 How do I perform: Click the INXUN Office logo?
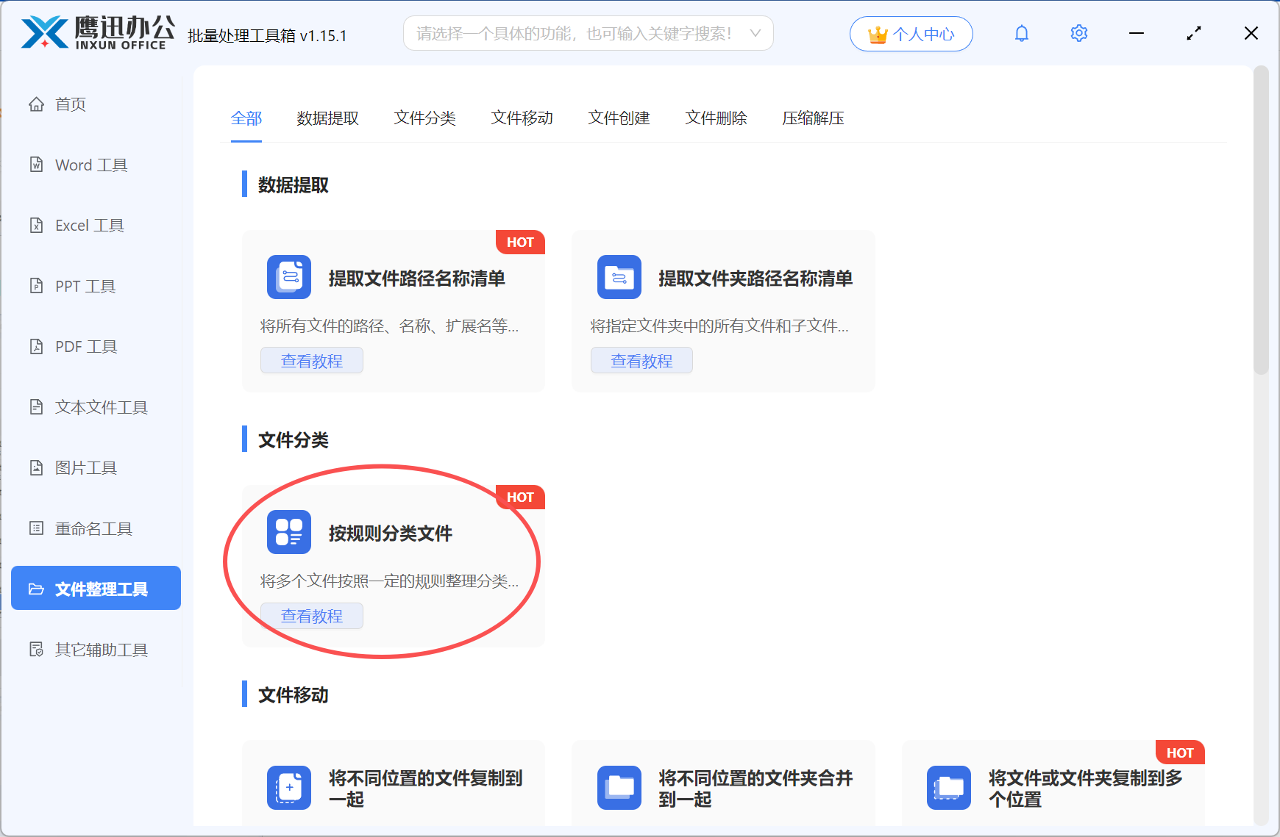click(x=98, y=33)
